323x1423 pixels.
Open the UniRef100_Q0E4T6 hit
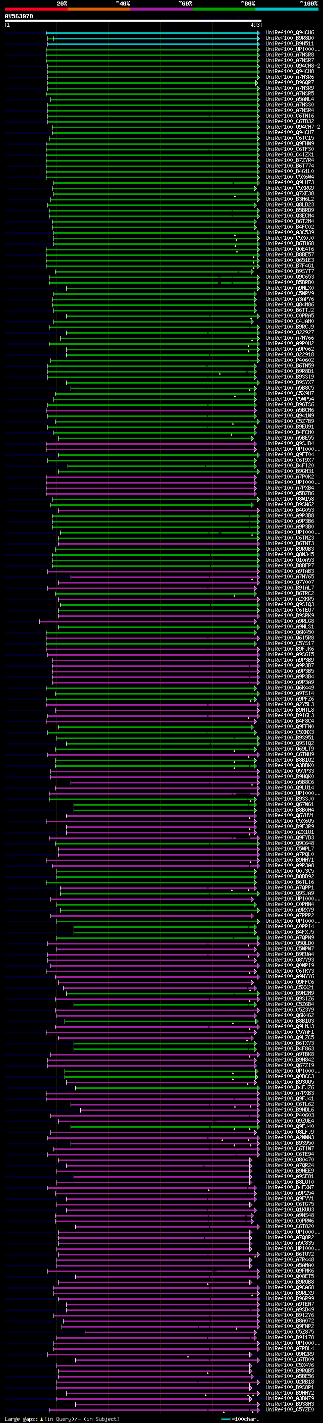(290, 249)
